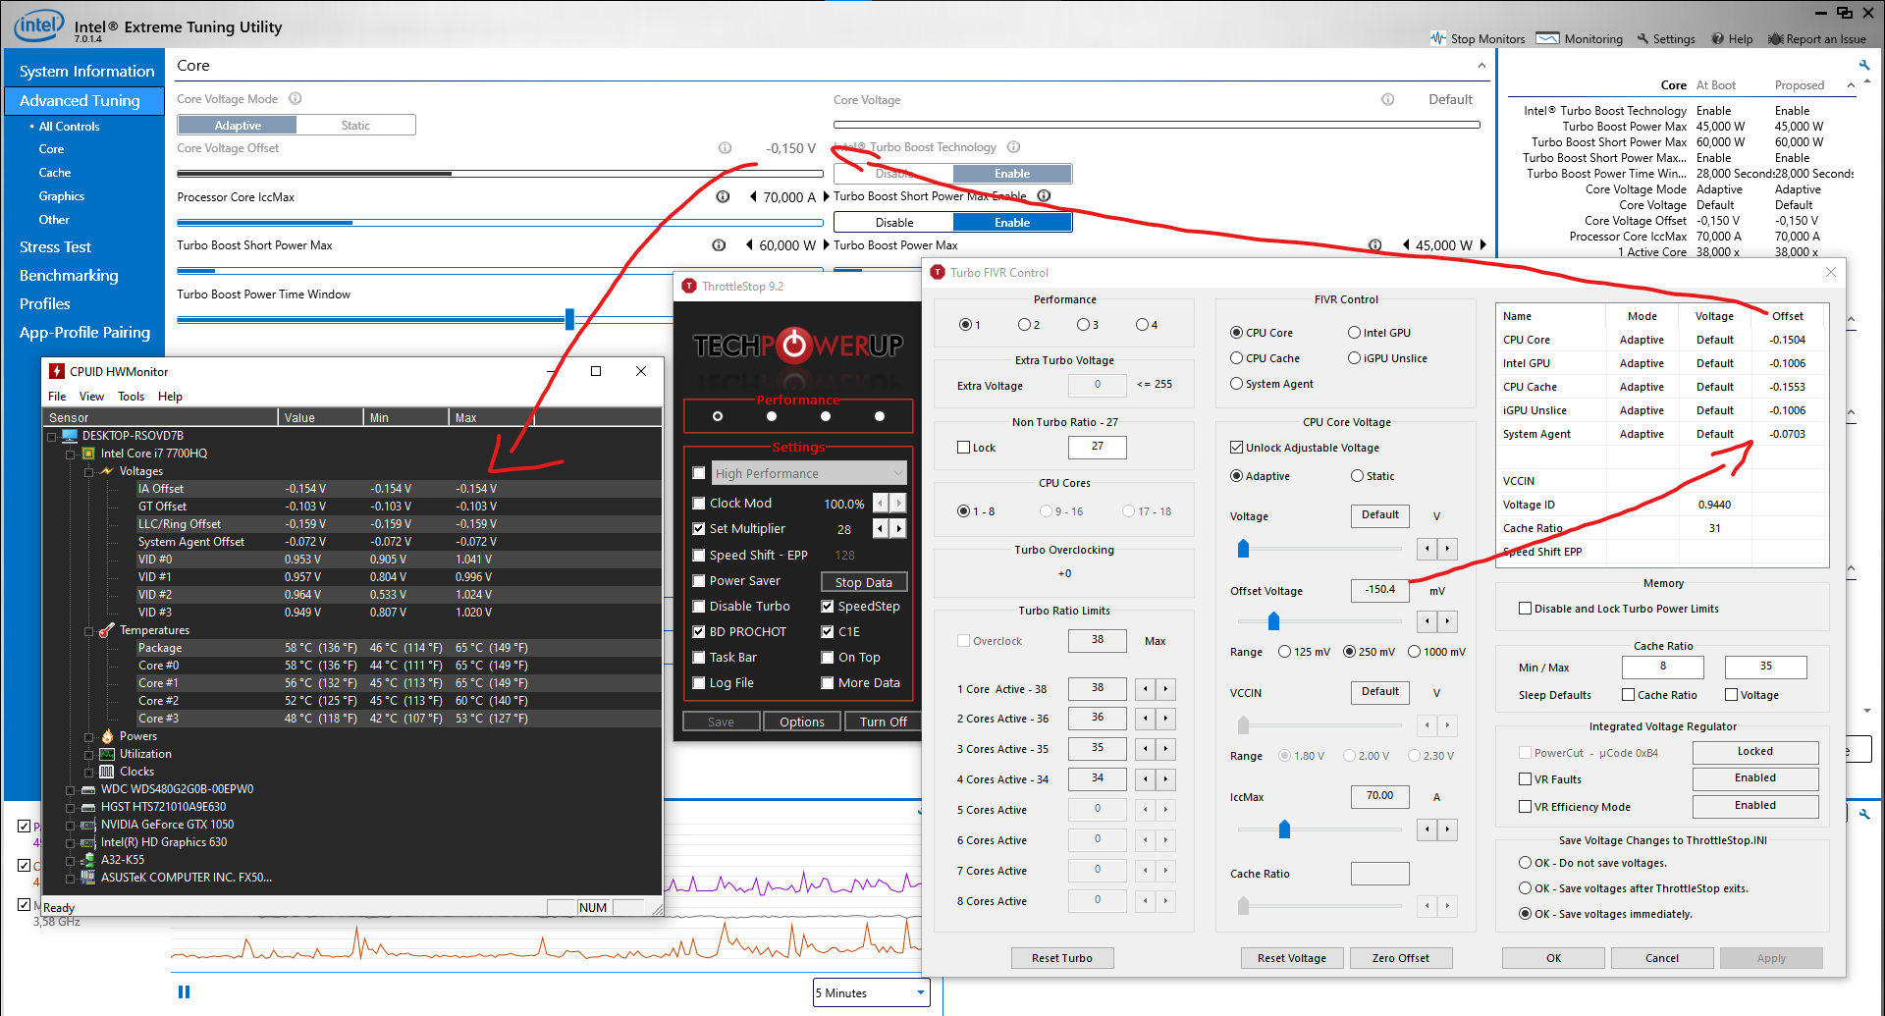Toggle Clock Mod checkbox
Image resolution: width=1885 pixels, height=1016 pixels.
[699, 504]
